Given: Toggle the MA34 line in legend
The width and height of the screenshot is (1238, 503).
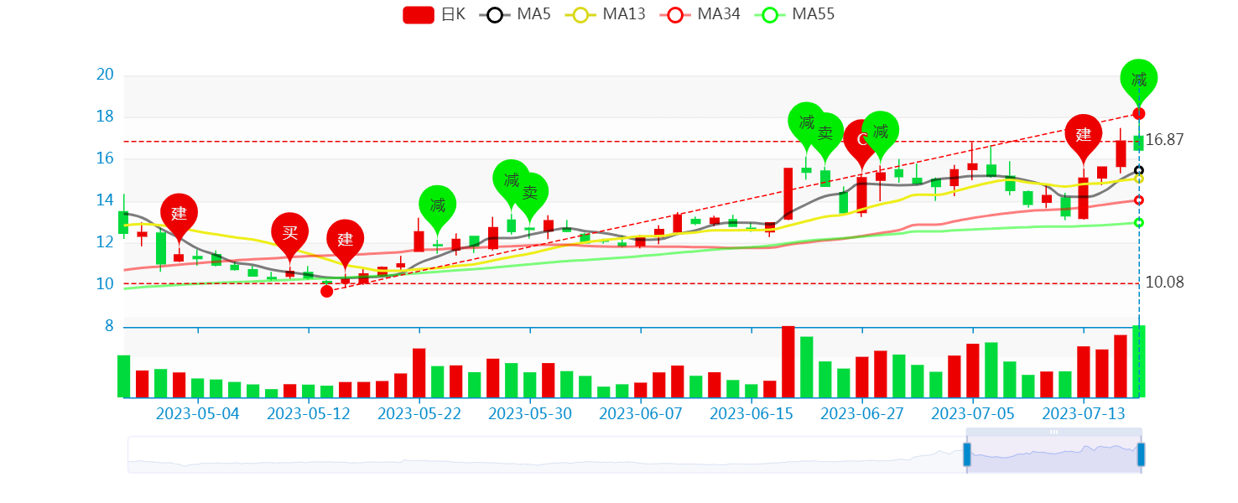Looking at the screenshot, I should pos(700,14).
